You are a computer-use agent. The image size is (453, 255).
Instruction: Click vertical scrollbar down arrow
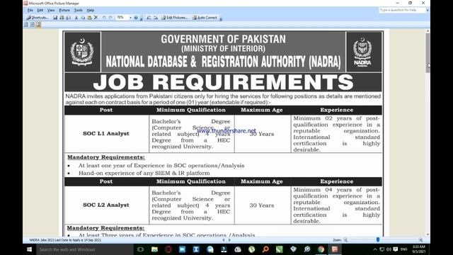click(x=428, y=234)
